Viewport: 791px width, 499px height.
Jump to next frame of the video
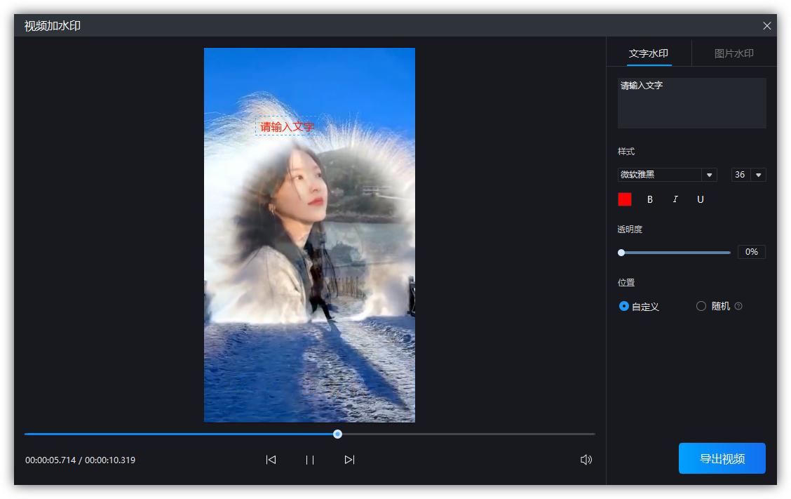[349, 460]
